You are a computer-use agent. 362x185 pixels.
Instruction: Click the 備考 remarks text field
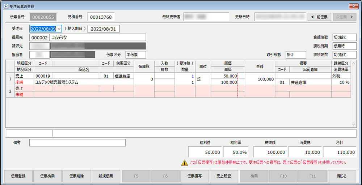coord(77,143)
